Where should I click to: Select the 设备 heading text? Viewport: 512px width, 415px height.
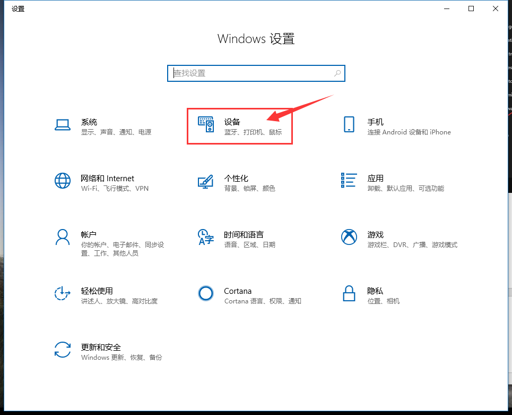pos(232,122)
